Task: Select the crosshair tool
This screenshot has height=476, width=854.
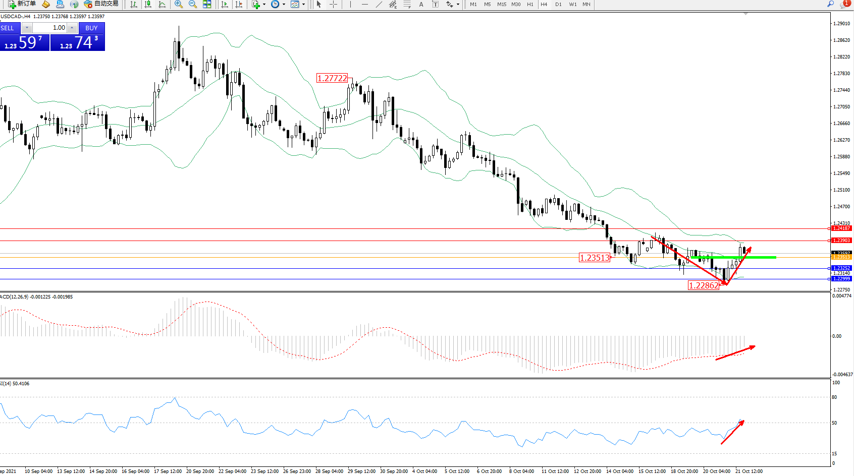Action: (x=334, y=4)
